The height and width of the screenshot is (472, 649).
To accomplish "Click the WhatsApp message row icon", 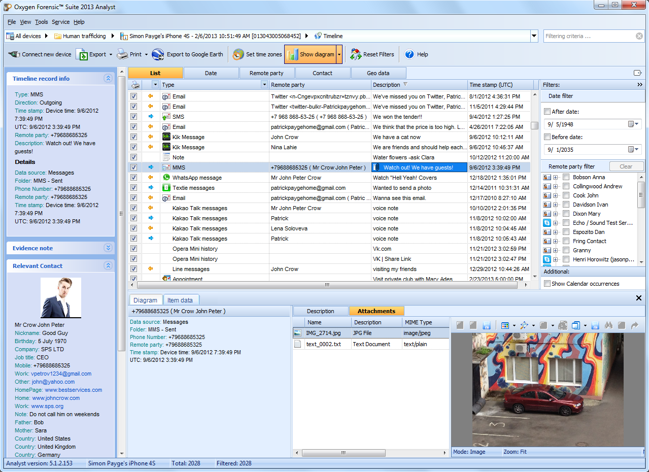I will pyautogui.click(x=166, y=178).
